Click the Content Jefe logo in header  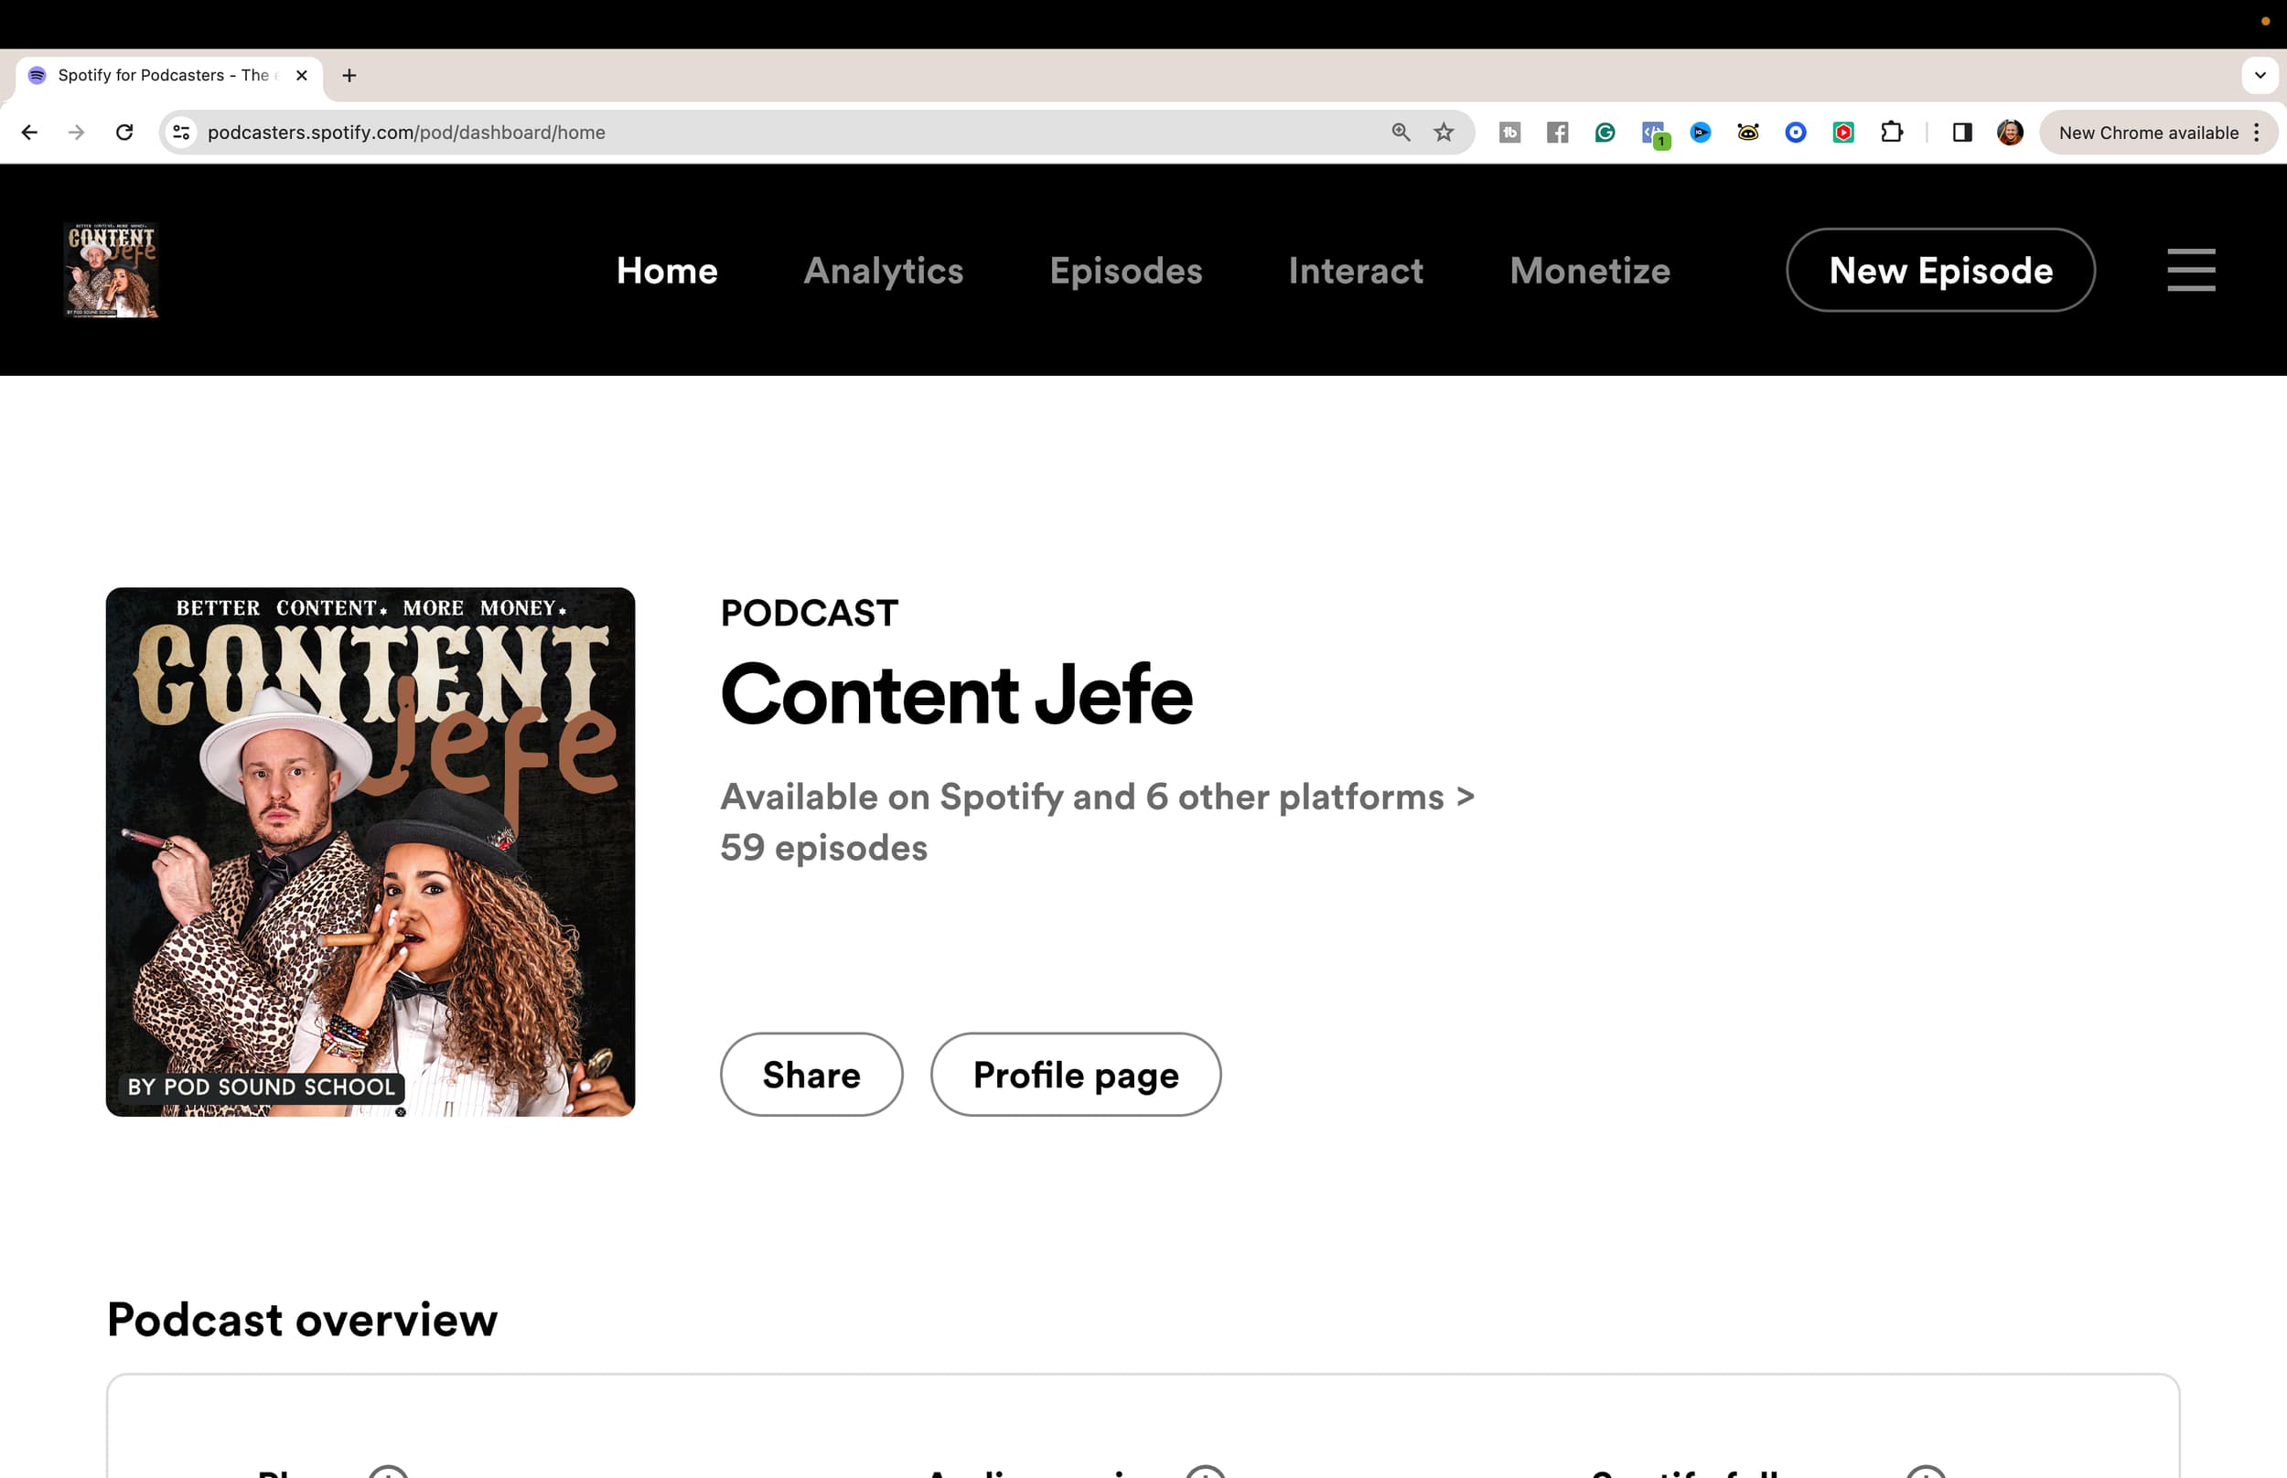[112, 270]
